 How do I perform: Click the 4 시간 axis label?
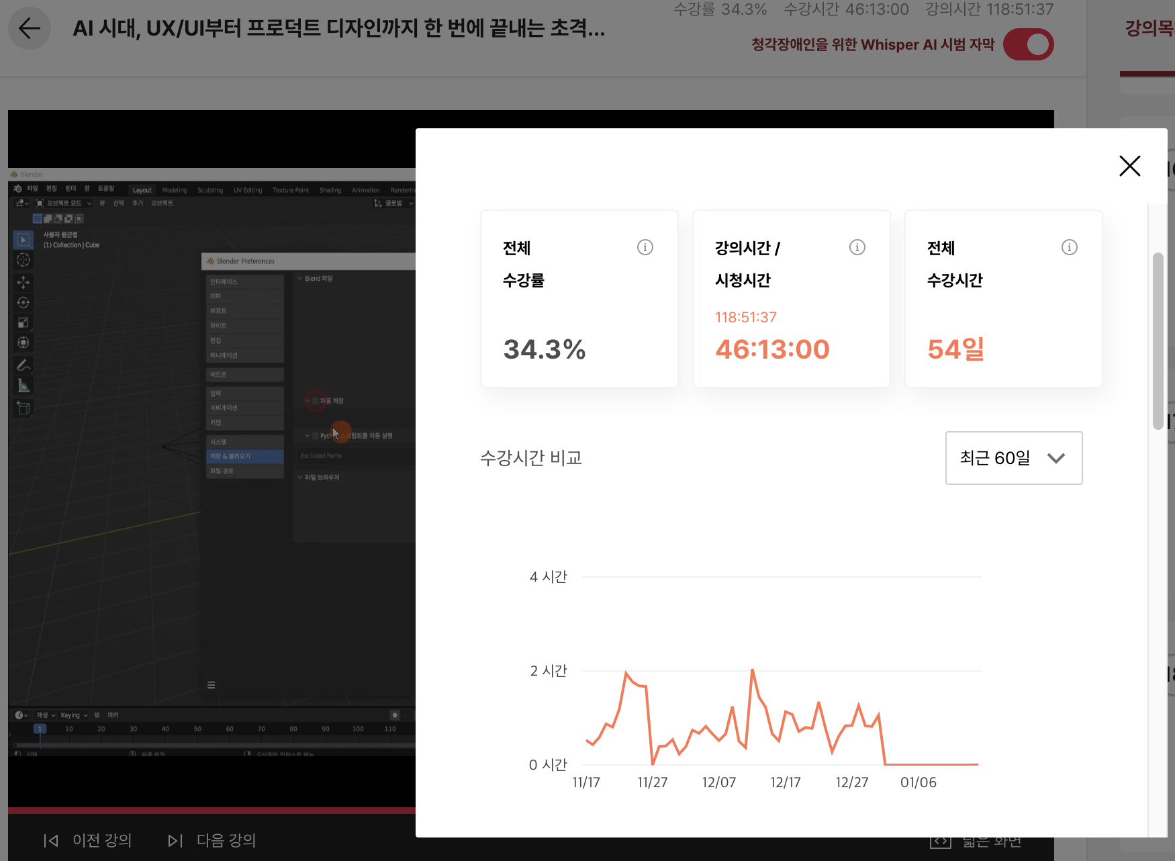tap(548, 577)
